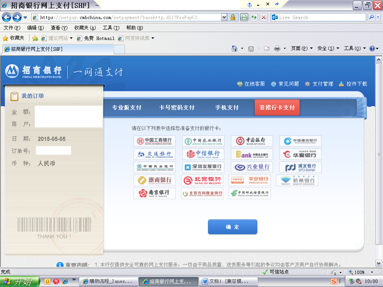Viewport: 383px width, 287px height.
Task: Click the Live Search magnifier icon
Action: 371,17
